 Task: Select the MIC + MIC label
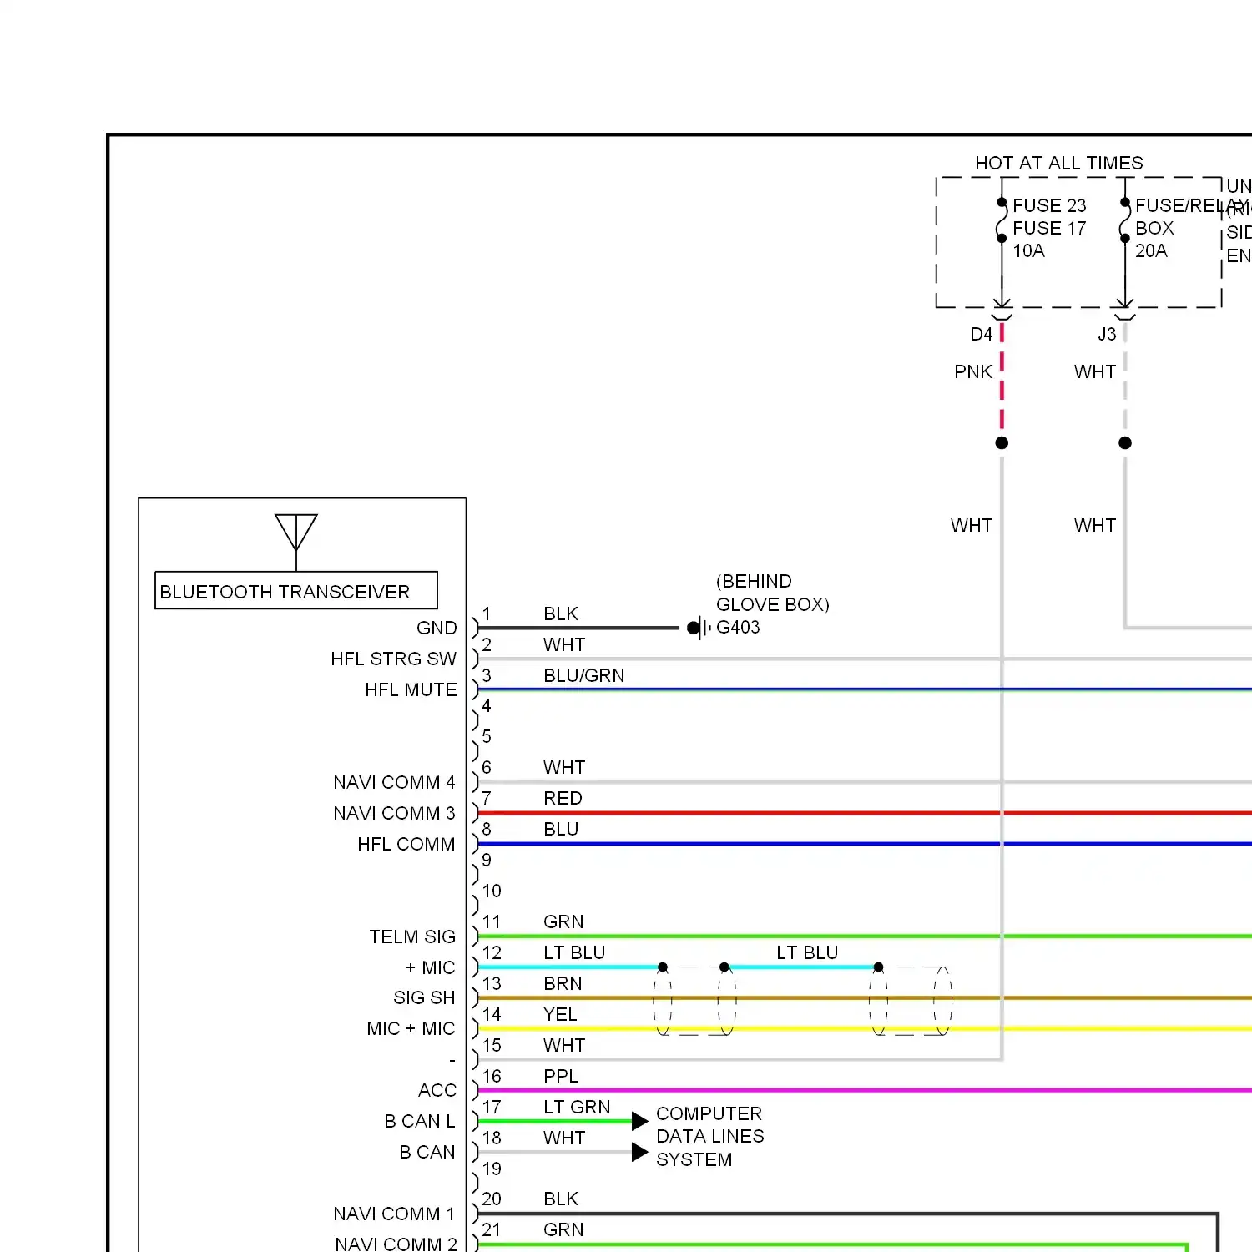point(411,1028)
